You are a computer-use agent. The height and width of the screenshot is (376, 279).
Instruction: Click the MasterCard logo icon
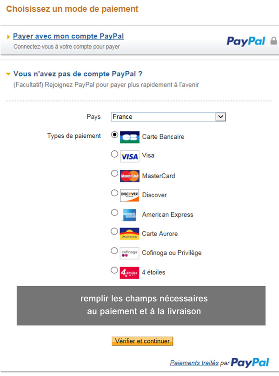pyautogui.click(x=130, y=176)
